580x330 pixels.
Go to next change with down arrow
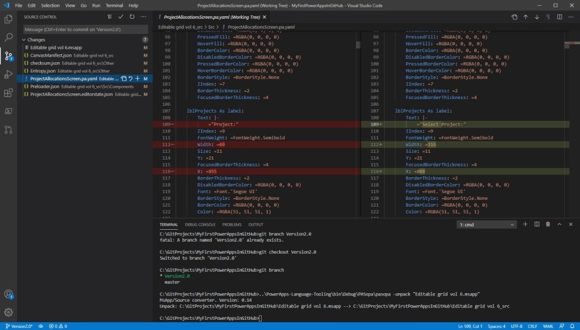click(x=537, y=17)
